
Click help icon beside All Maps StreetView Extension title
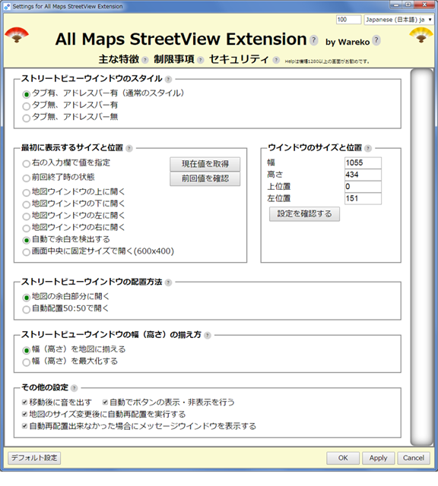click(x=314, y=40)
